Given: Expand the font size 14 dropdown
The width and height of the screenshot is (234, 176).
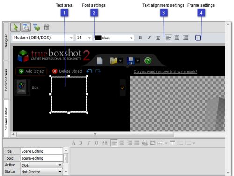Looking at the screenshot, I should coord(84,38).
